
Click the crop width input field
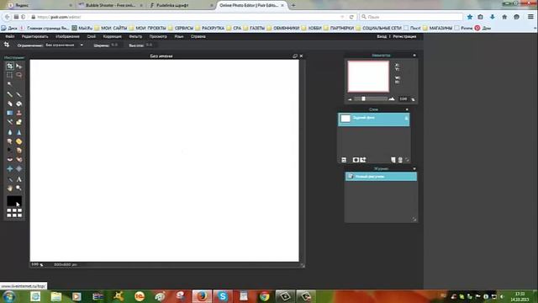(x=116, y=45)
